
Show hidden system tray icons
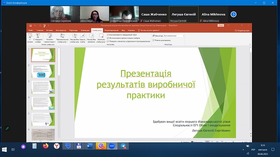[x=243, y=150]
